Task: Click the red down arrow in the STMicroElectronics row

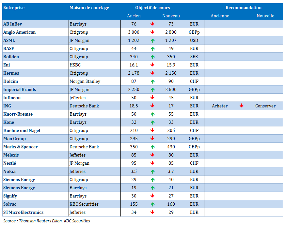Action: [152, 212]
